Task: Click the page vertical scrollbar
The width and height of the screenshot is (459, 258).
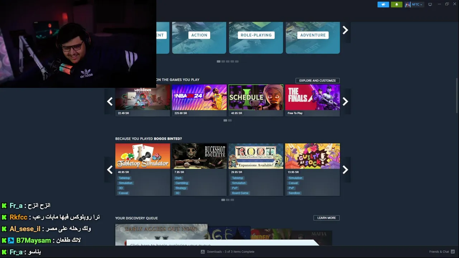Action: pos(456,96)
